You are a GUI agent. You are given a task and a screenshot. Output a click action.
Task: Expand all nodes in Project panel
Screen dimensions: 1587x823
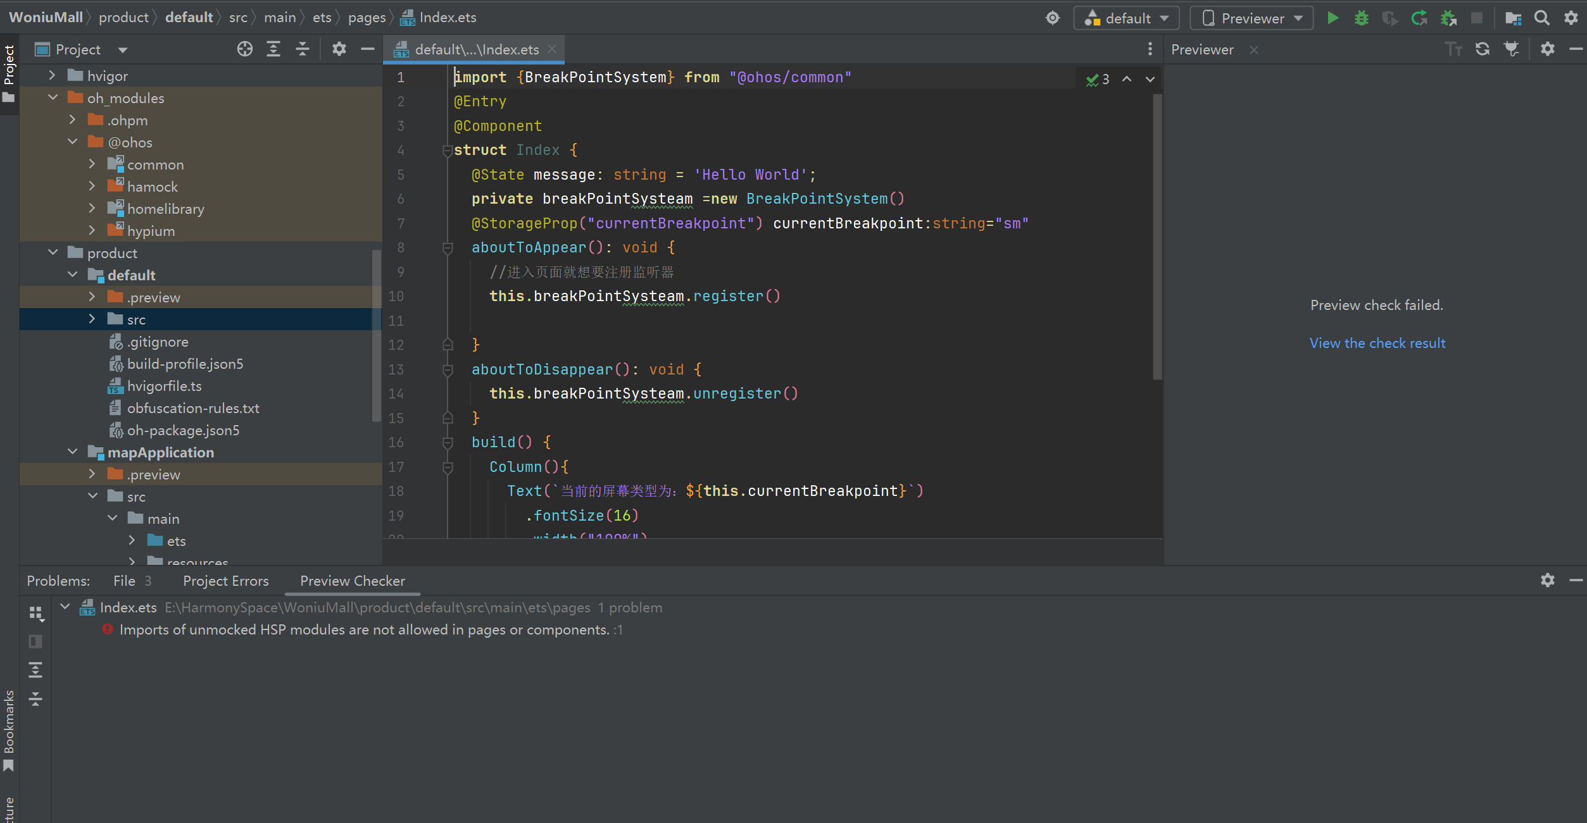(x=273, y=49)
